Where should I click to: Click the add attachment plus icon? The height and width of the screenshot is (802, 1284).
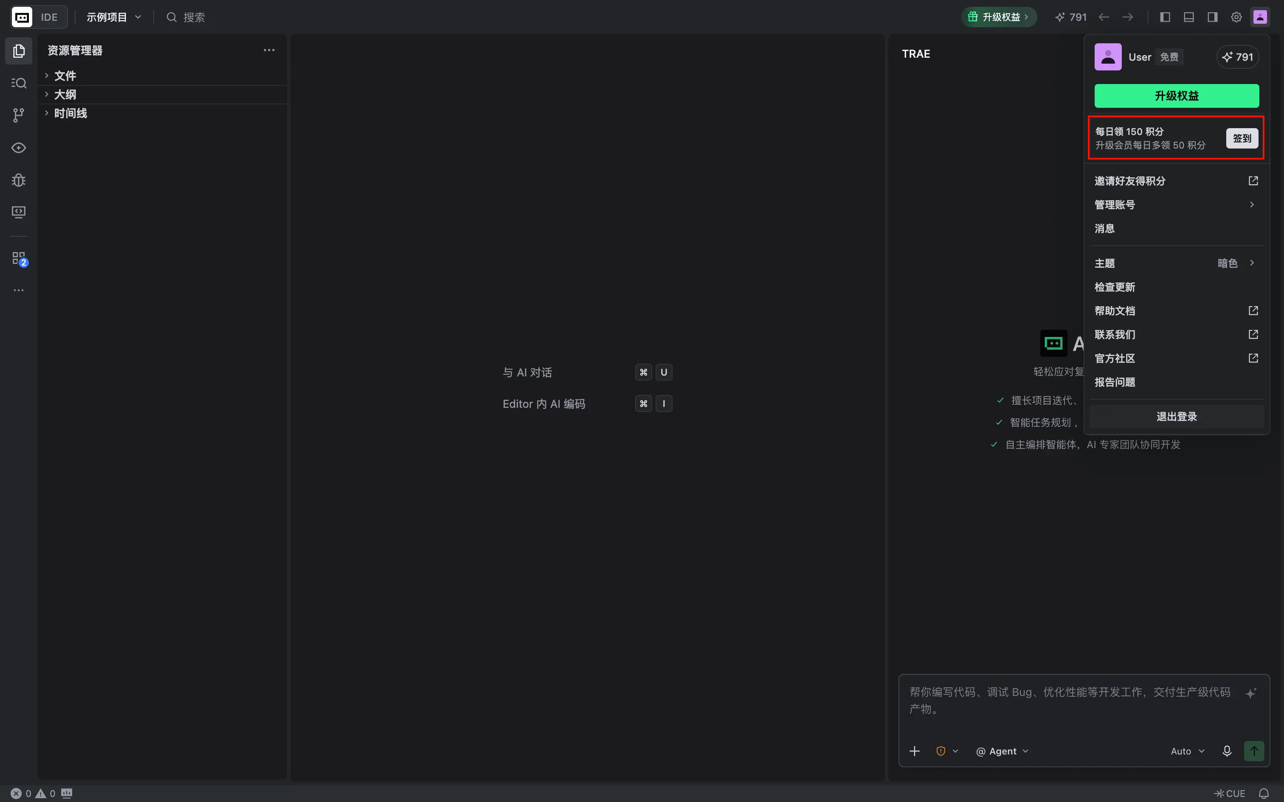click(x=915, y=751)
